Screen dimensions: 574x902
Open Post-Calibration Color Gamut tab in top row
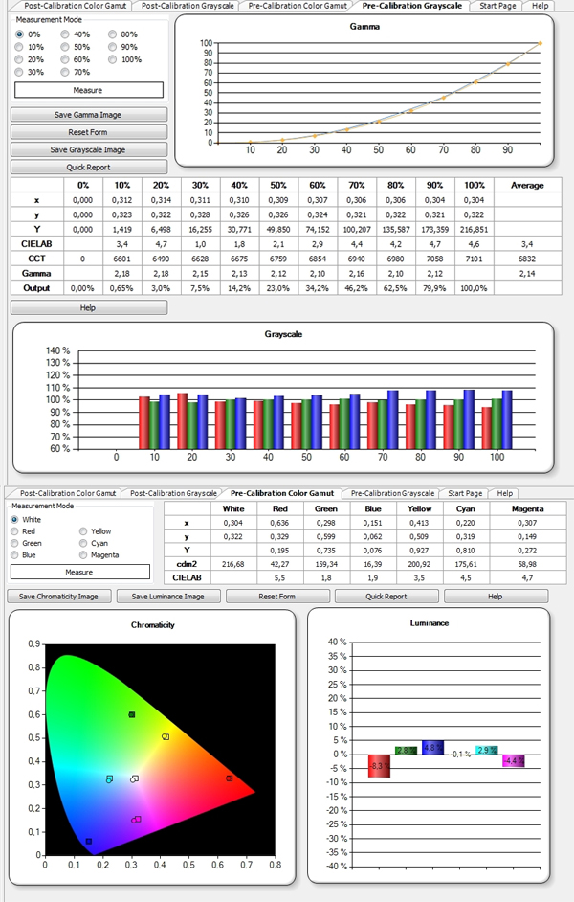click(x=66, y=6)
